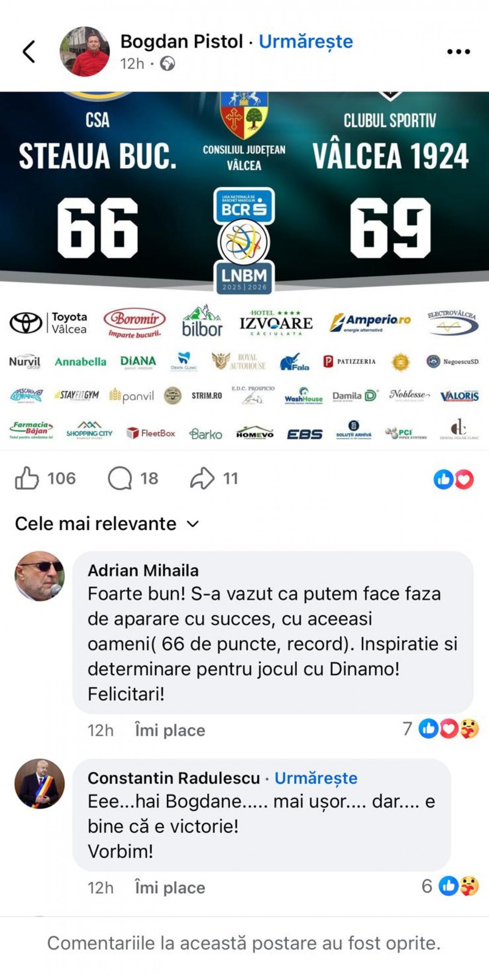489x974 pixels.
Task: Tap the public globe privacy icon
Action: coord(167,64)
